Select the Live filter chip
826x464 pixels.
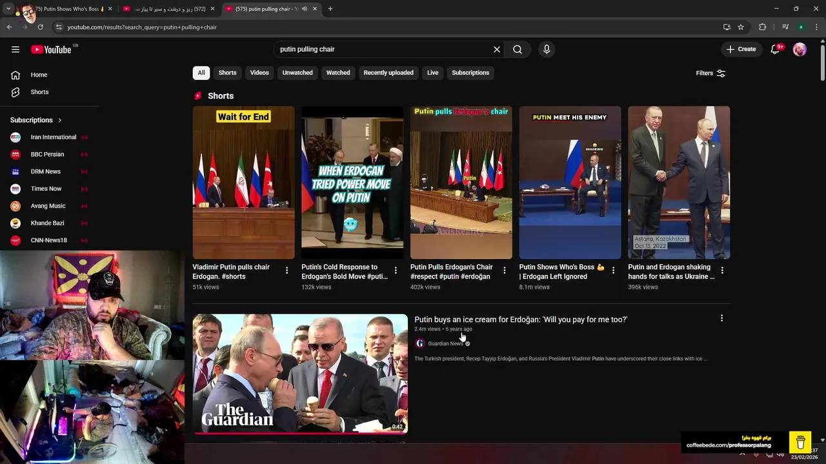point(432,73)
